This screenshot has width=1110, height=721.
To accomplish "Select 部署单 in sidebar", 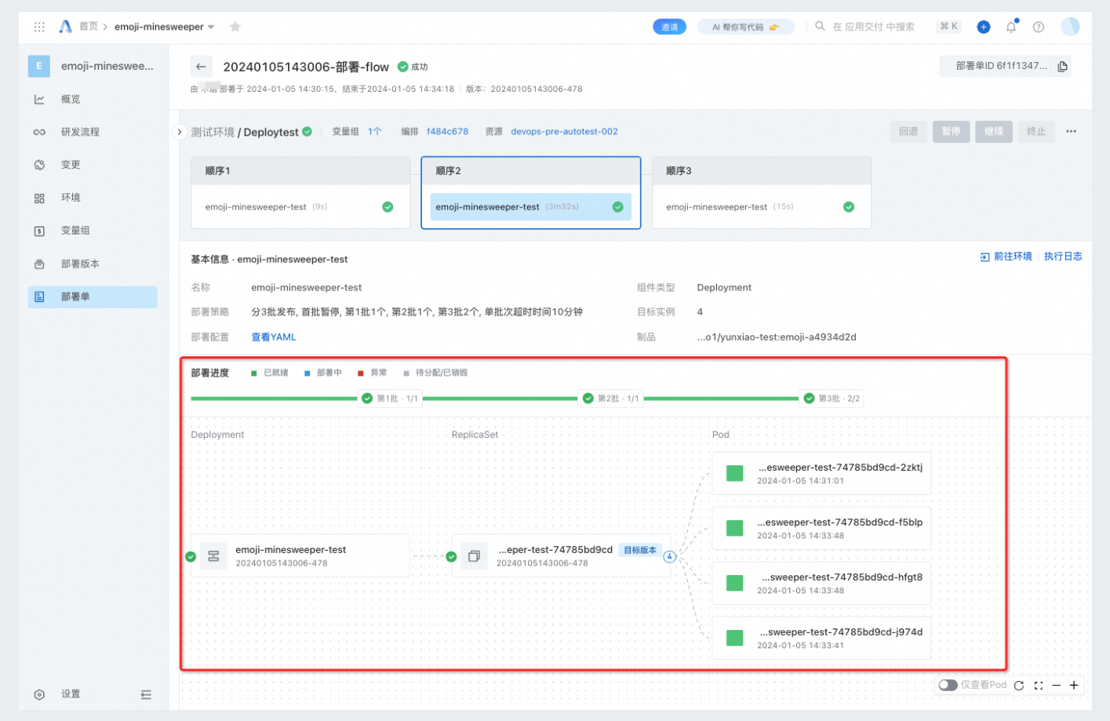I will tap(93, 297).
